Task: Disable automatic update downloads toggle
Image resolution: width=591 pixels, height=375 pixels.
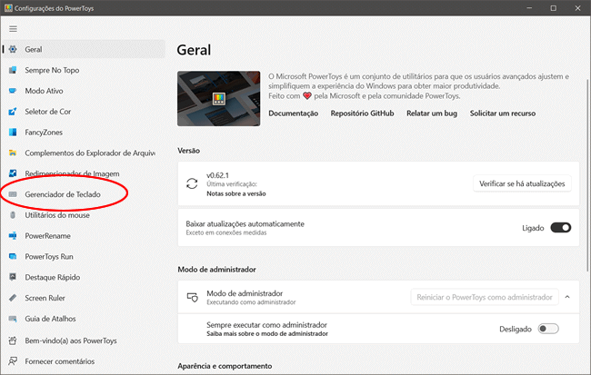Action: 560,228
